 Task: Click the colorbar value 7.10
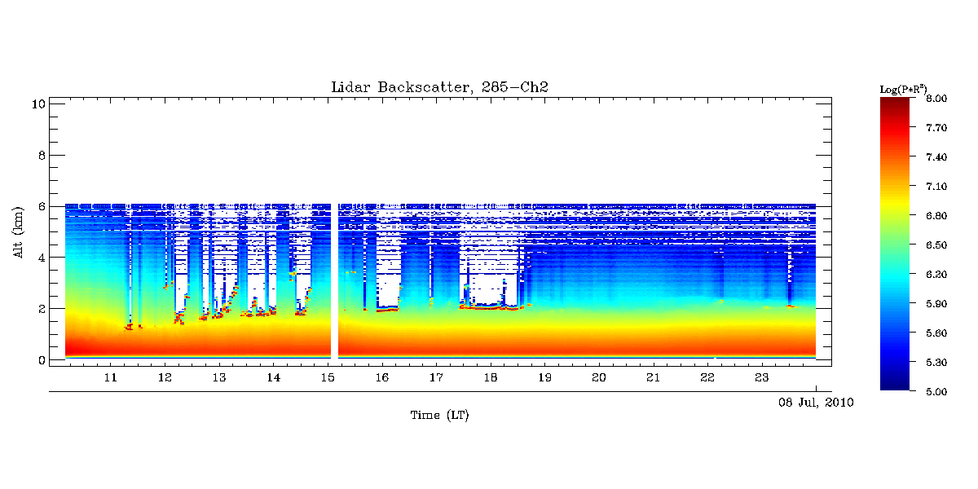[935, 187]
